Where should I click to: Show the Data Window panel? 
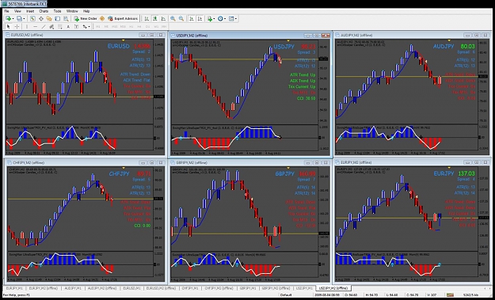click(x=41, y=19)
